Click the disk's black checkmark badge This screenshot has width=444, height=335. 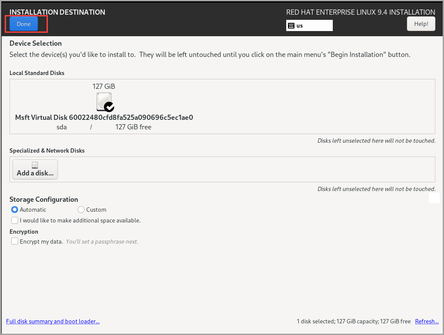tap(109, 107)
